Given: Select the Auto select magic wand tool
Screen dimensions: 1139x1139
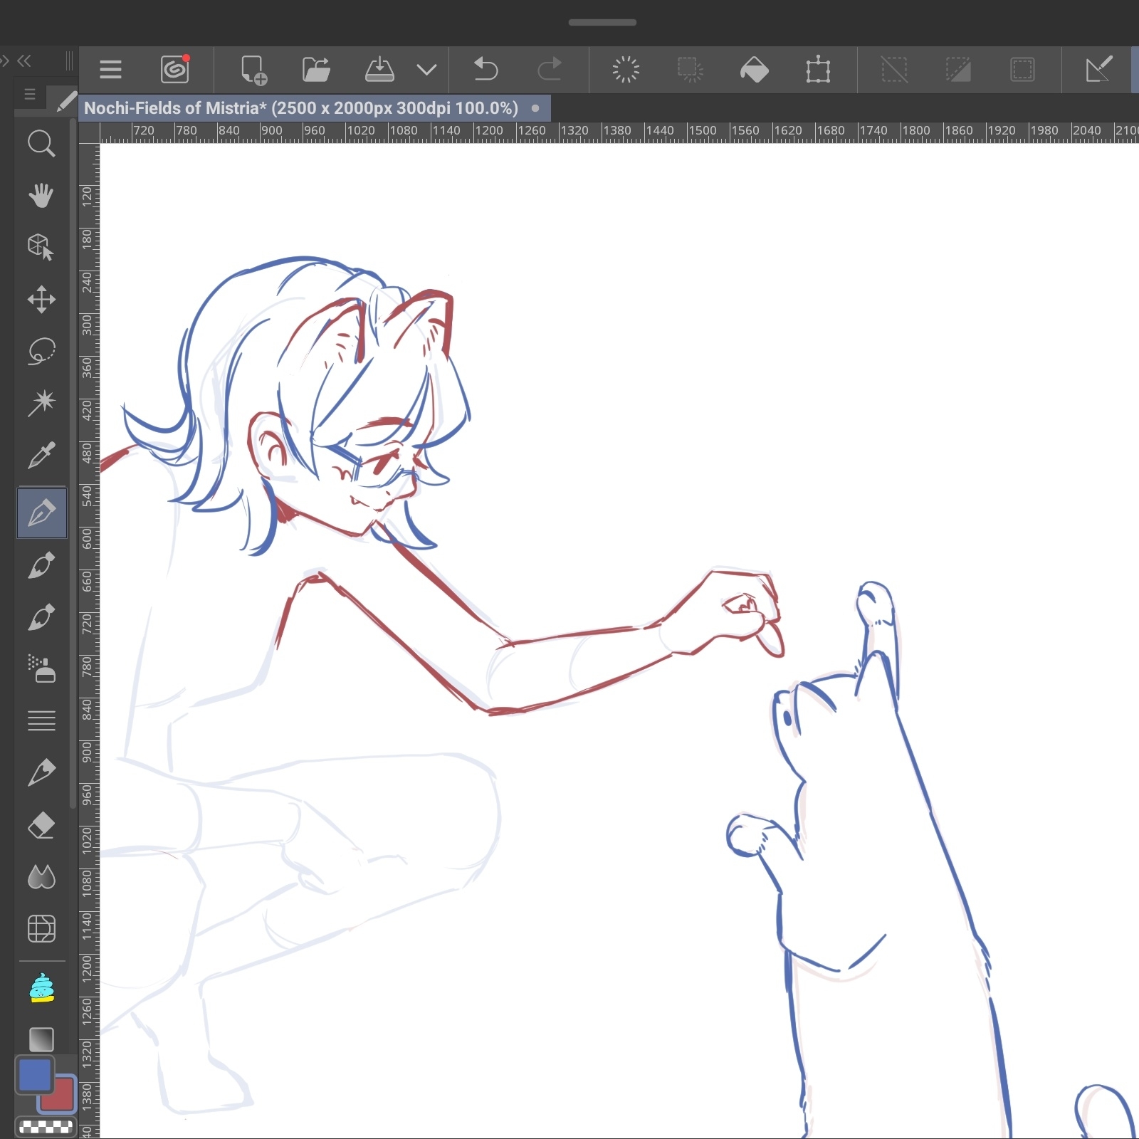Looking at the screenshot, I should 41,402.
